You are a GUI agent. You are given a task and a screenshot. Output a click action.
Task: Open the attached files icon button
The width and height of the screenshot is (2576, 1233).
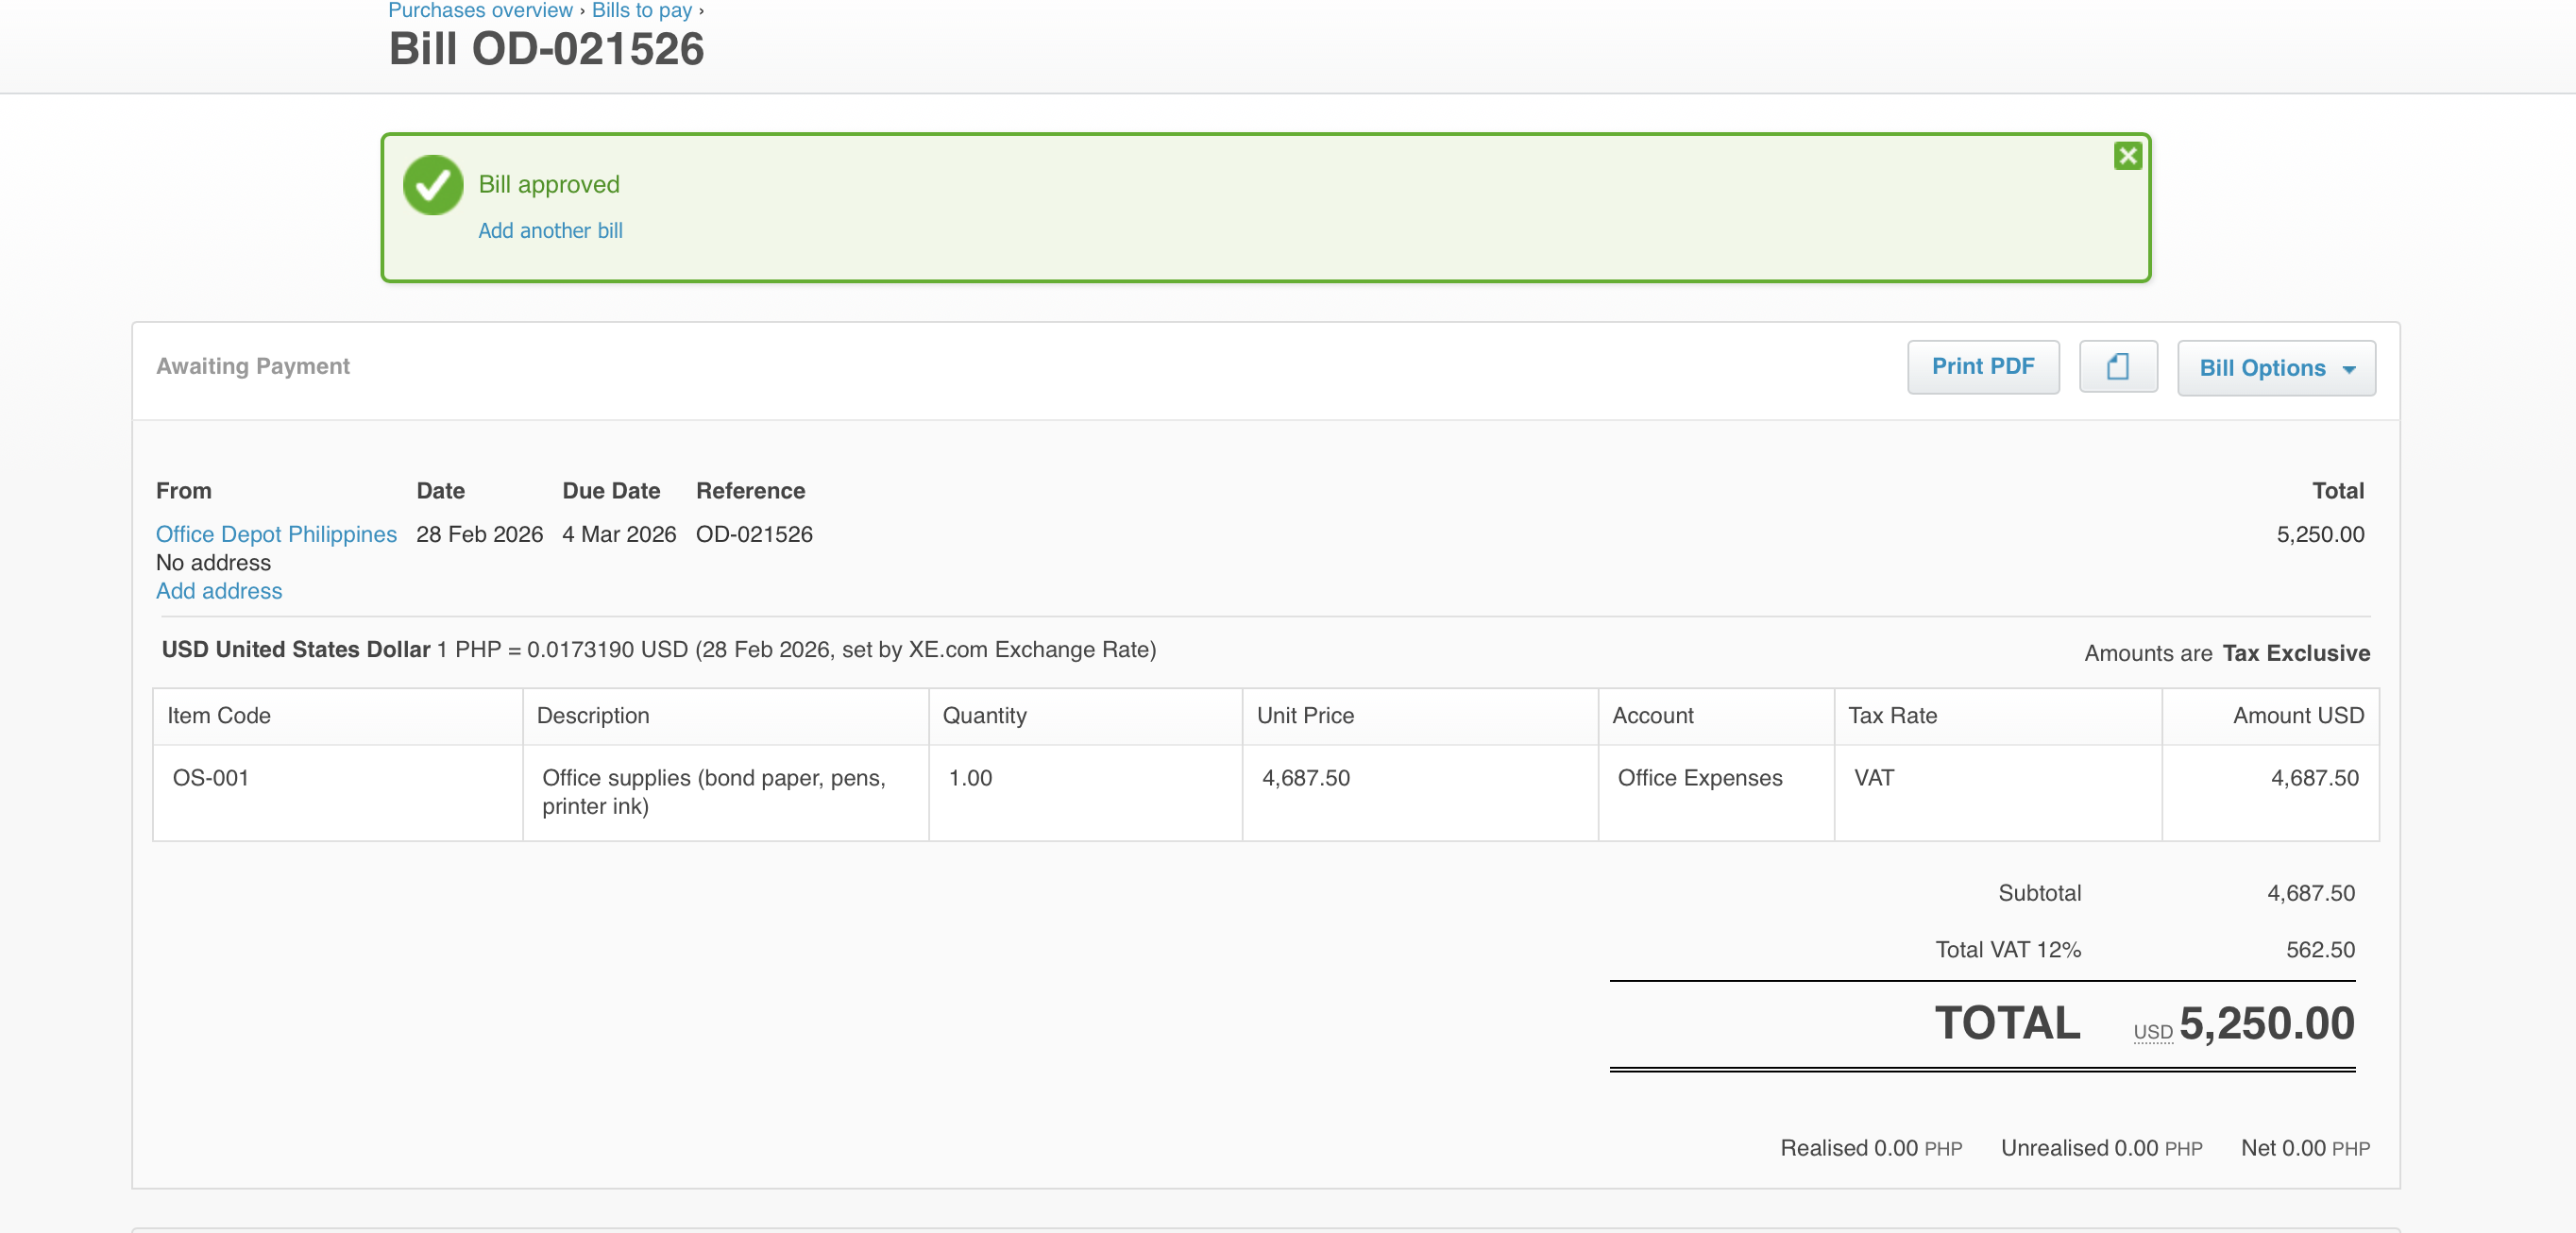point(2117,367)
